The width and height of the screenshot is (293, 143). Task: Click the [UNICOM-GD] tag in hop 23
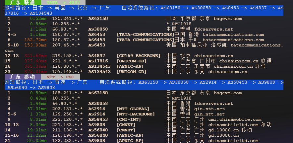coord(132,72)
